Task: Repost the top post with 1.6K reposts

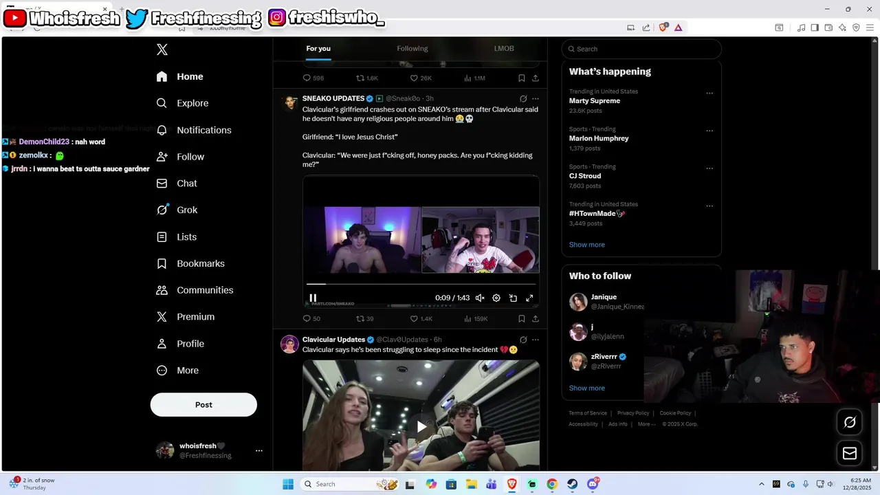Action: click(366, 78)
